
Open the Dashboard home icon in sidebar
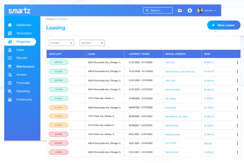(x=10, y=25)
